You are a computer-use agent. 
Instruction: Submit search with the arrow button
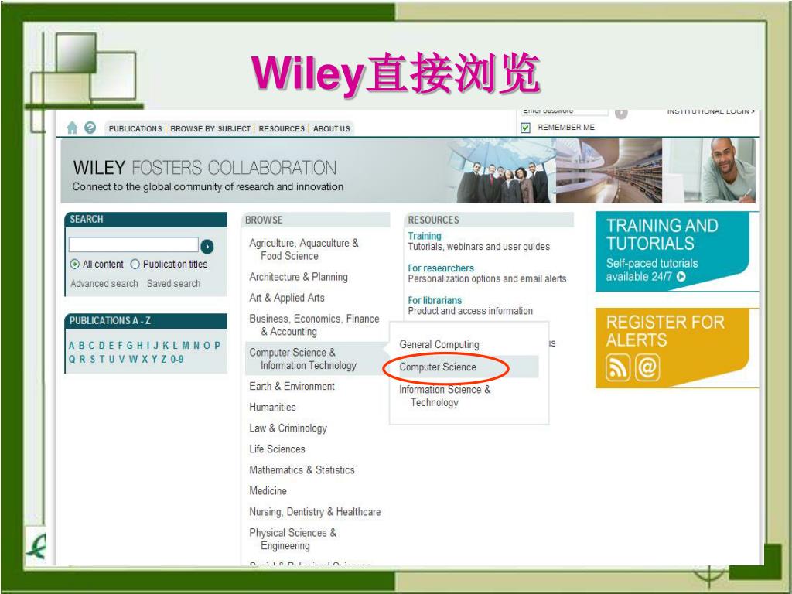tap(207, 247)
